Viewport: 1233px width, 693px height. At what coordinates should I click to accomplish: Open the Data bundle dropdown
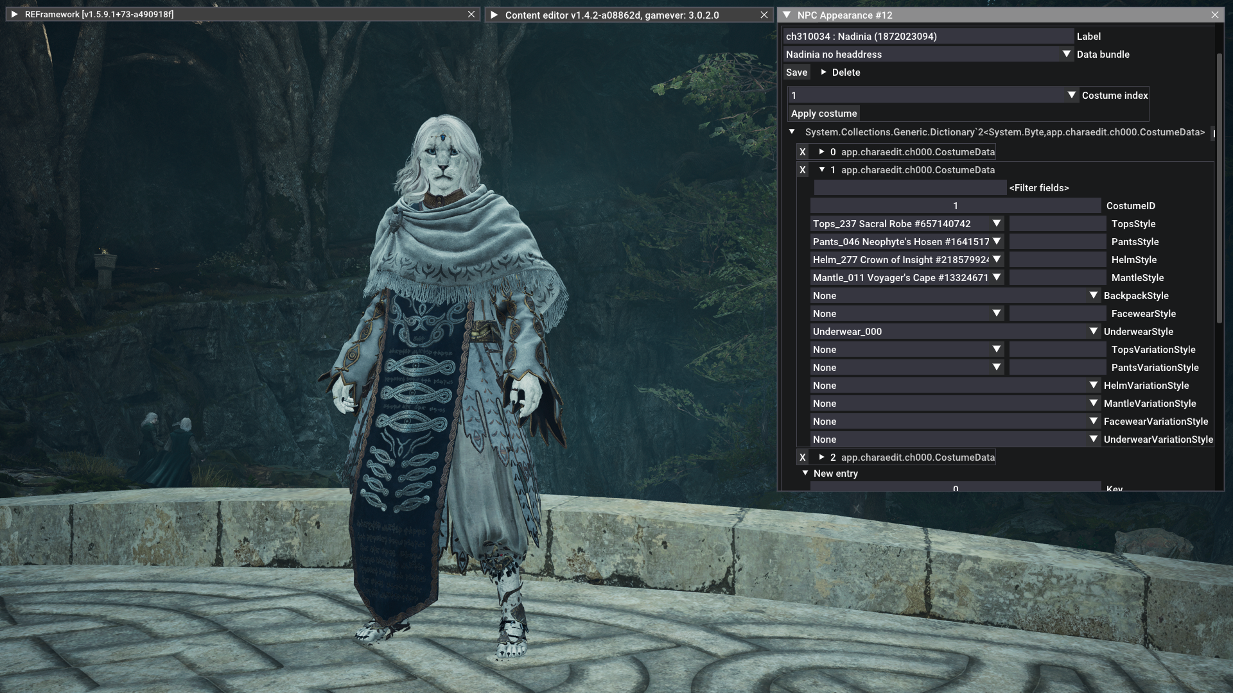[929, 55]
